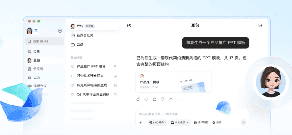The image size is (292, 135).
Task: Open the 产品推广模板 file card
Action: (x=173, y=82)
